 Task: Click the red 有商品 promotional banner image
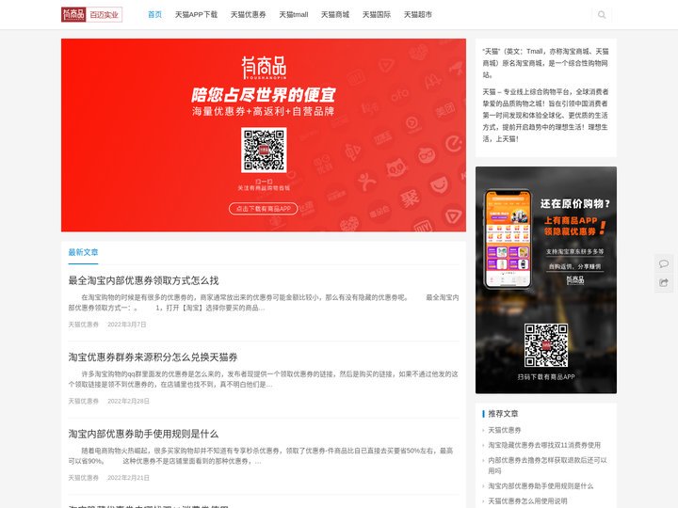point(264,135)
